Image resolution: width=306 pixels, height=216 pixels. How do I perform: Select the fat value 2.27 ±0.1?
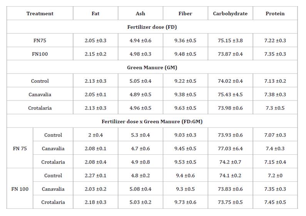click(95, 176)
